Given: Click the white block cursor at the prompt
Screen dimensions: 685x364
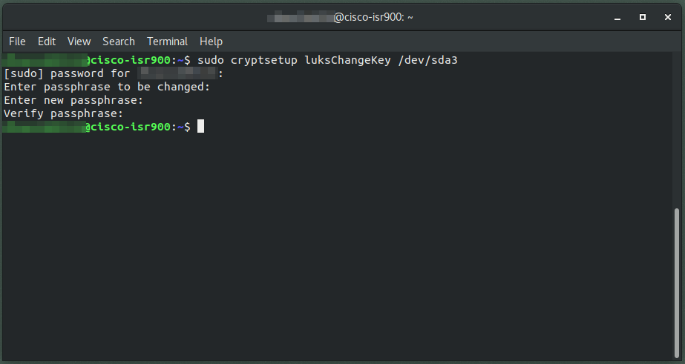Looking at the screenshot, I should (x=200, y=127).
